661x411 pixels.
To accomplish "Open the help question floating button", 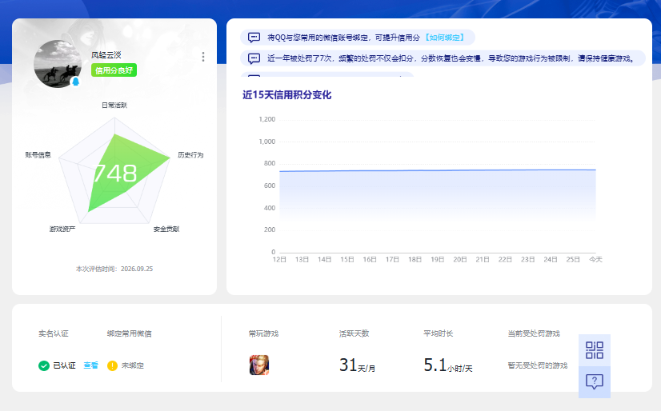I will [x=595, y=382].
